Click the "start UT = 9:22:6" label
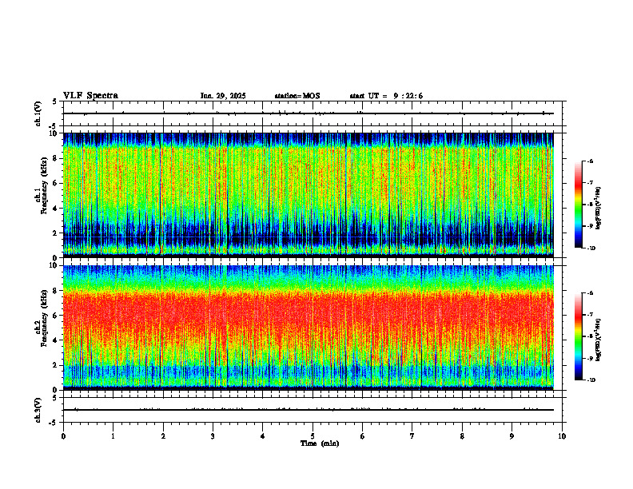Viewport: 633px width, 489px height. click(386, 96)
